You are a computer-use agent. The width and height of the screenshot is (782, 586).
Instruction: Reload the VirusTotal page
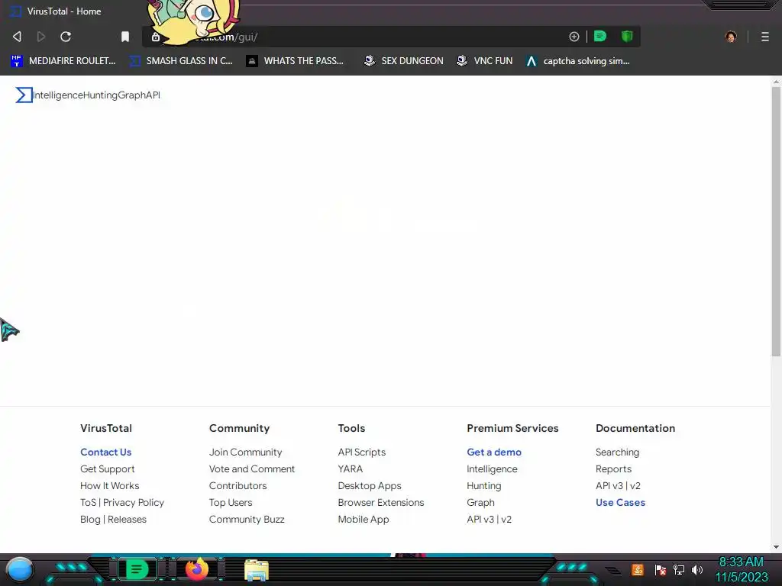[66, 37]
